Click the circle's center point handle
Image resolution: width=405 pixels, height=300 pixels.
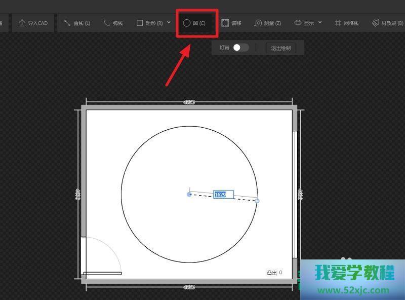pos(189,194)
